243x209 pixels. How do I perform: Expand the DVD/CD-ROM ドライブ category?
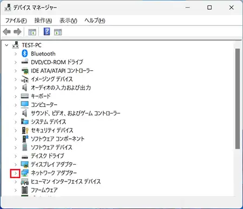point(16,62)
